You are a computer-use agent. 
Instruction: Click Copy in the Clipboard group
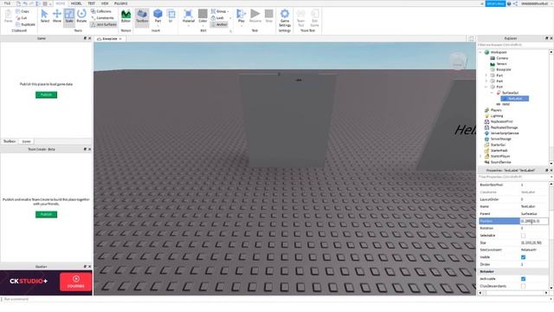click(23, 11)
